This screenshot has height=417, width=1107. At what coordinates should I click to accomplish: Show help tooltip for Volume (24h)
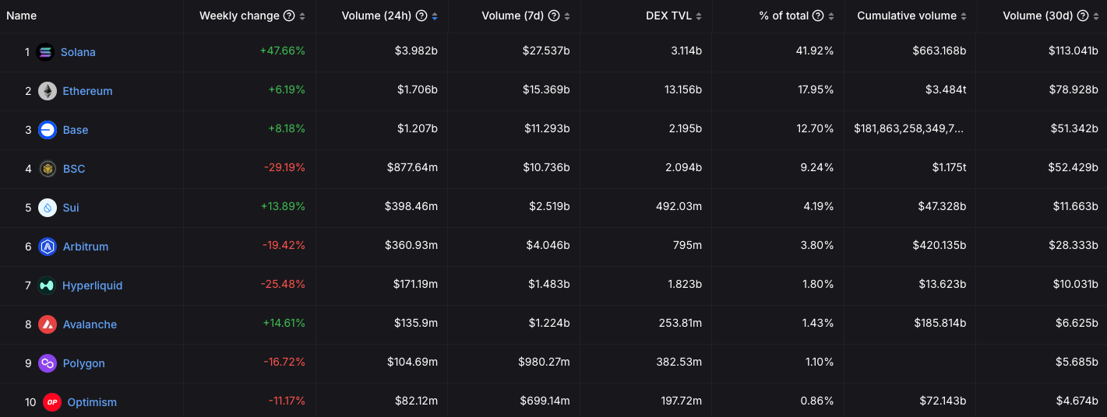(421, 16)
